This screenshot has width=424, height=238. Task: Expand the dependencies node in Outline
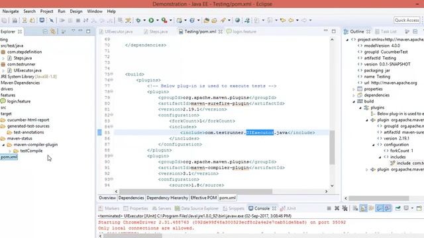tap(354, 95)
